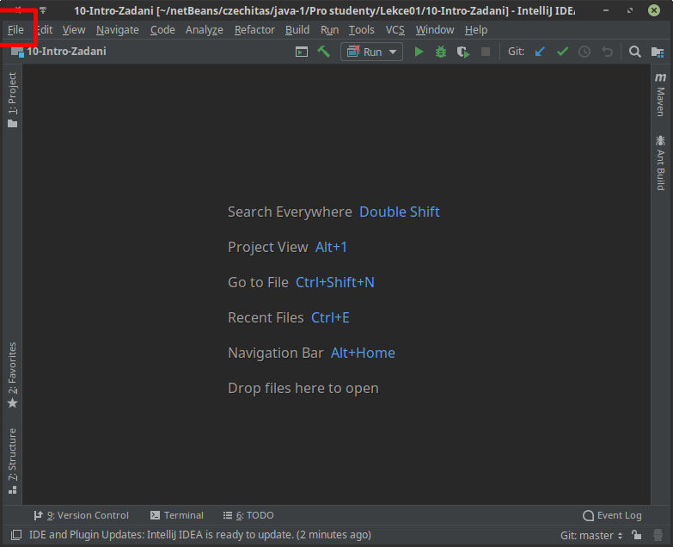Image resolution: width=673 pixels, height=547 pixels.
Task: Toggle the read-only lock icon in status bar
Action: coord(636,535)
